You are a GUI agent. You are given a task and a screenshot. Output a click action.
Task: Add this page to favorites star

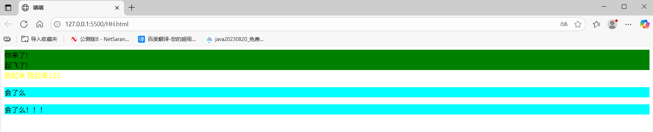pos(578,24)
